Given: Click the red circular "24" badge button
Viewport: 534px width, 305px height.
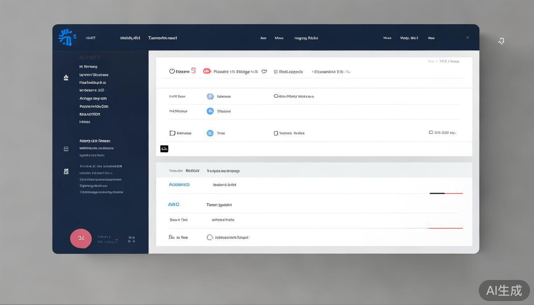Looking at the screenshot, I should [81, 238].
